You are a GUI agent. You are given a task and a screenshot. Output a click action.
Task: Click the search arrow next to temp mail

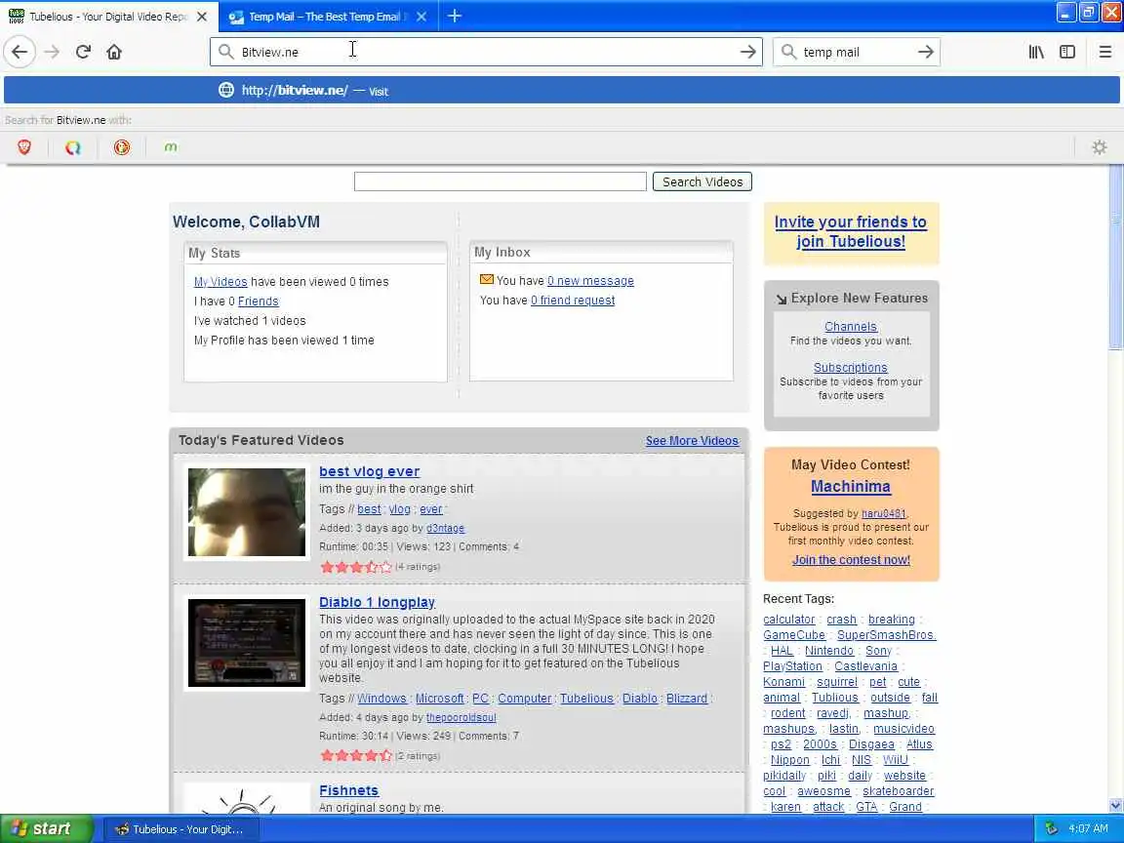pyautogui.click(x=925, y=52)
